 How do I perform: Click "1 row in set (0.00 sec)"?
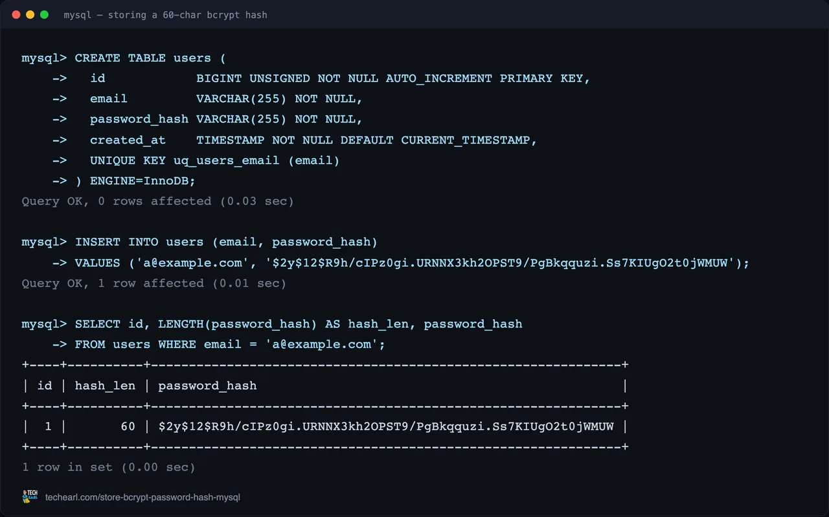[109, 467]
